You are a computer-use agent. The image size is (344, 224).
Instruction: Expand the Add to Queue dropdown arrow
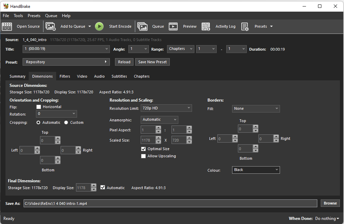point(90,26)
